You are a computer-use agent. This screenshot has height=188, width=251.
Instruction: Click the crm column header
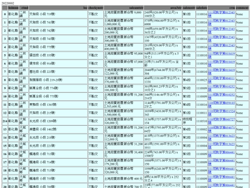(222, 8)
